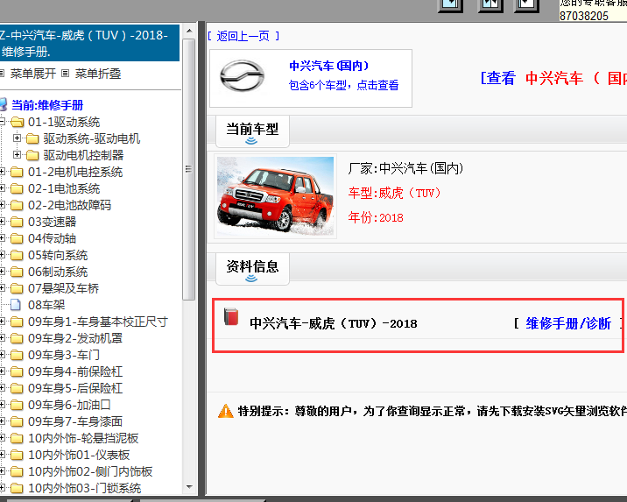Click the 当前:维修手册 root node
The image size is (627, 502).
(47, 105)
